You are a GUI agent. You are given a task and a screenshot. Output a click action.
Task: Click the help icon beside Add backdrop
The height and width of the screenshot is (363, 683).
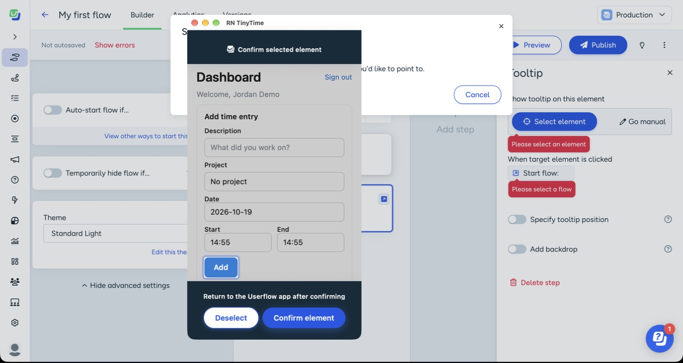668,249
